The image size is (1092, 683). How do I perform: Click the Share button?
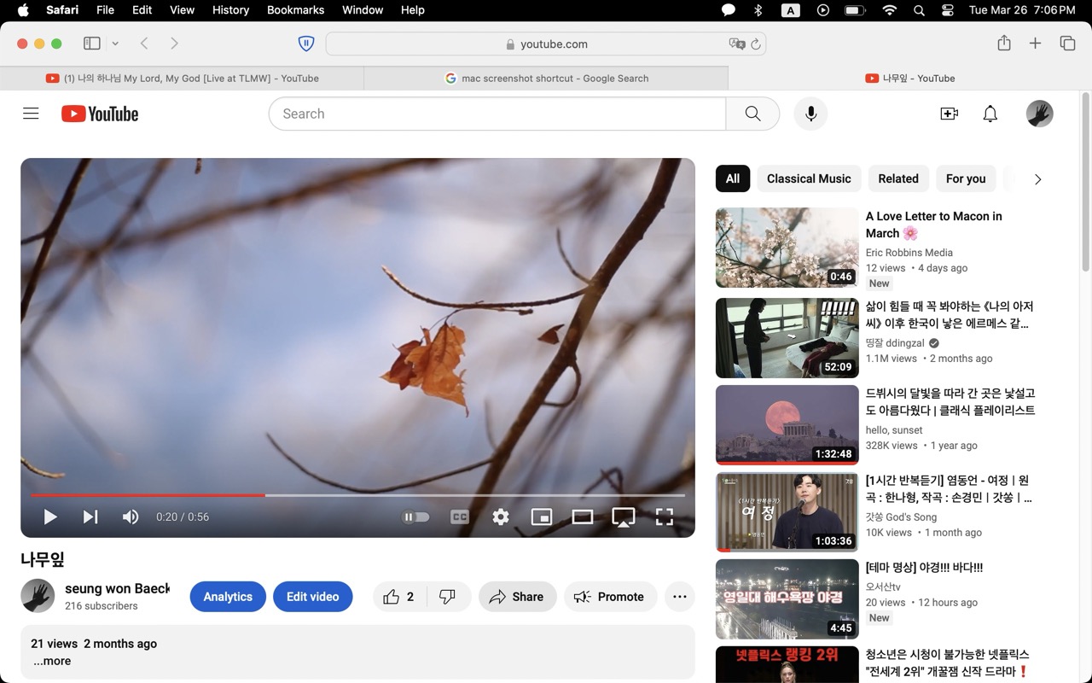click(517, 597)
